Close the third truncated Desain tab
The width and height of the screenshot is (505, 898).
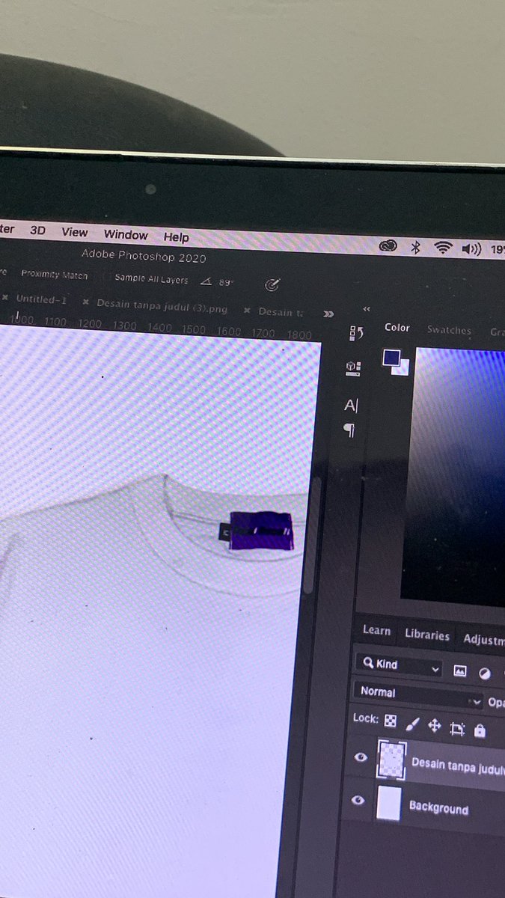coord(248,310)
